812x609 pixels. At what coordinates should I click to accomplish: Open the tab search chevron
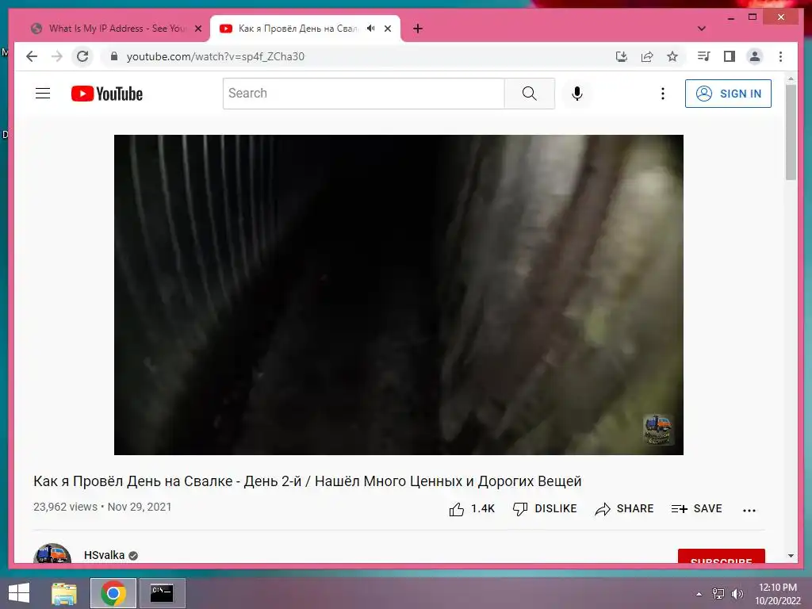pos(702,29)
